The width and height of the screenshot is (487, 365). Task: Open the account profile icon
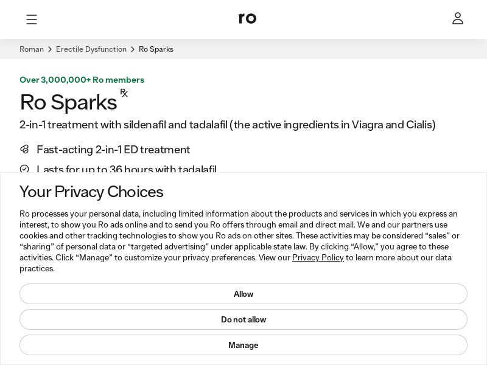click(458, 19)
